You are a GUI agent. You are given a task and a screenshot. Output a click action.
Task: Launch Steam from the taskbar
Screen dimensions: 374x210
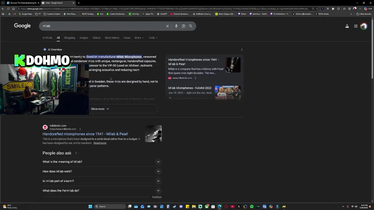click(x=174, y=206)
